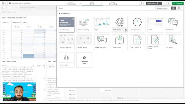185x104 pixels.
Task: Open the Export Overview sheet
Action: pyautogui.click(x=102, y=42)
